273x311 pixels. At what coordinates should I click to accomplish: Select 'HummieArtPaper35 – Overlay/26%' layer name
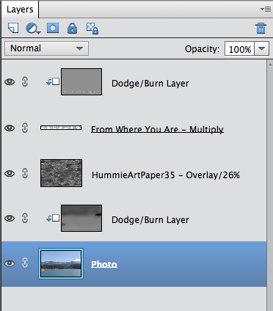tap(166, 175)
